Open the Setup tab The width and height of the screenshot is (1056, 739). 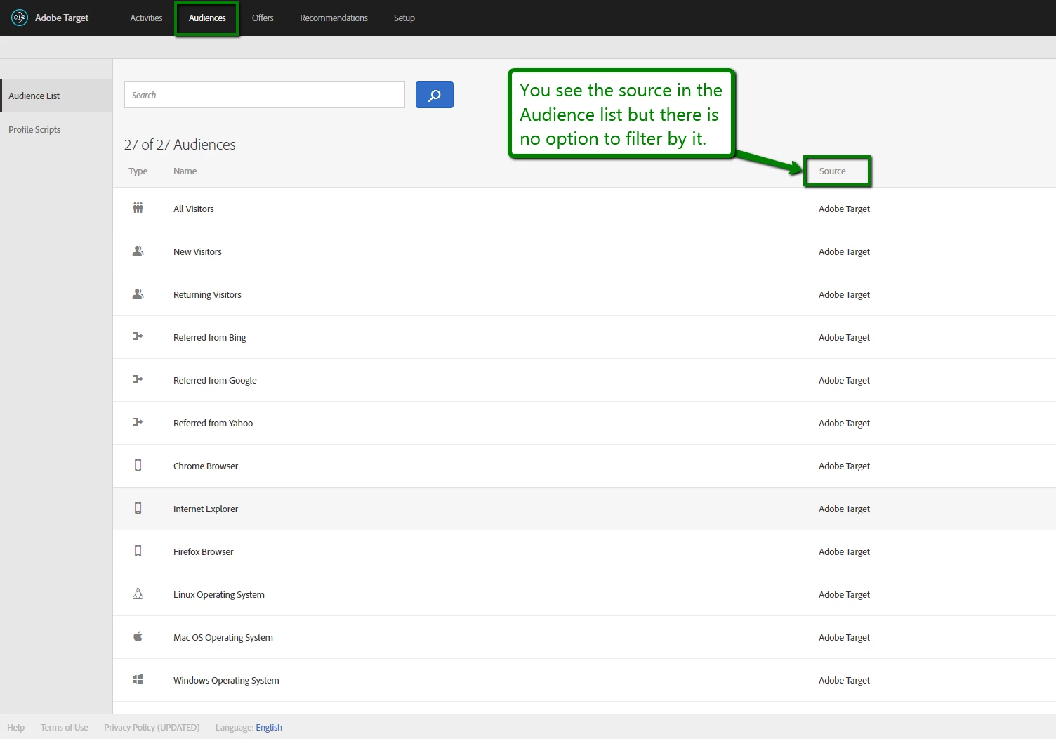tap(404, 18)
